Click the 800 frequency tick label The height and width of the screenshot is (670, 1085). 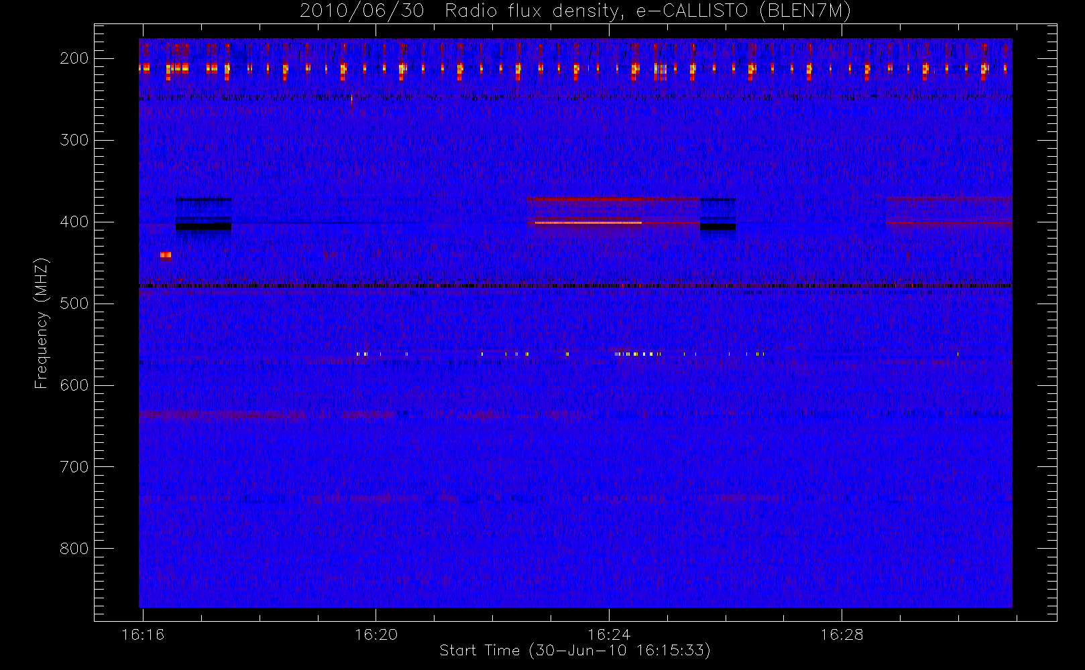coord(74,549)
